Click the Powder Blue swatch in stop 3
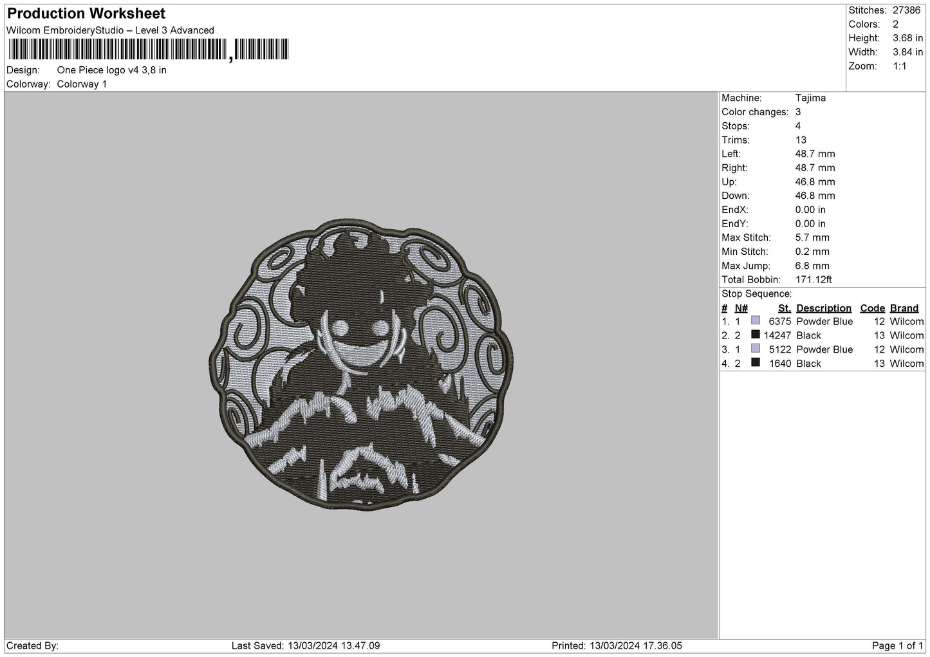This screenshot has height=657, width=930. [756, 349]
